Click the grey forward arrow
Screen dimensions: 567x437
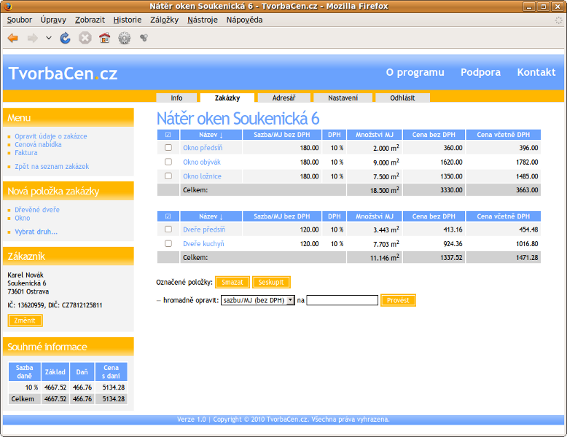[x=33, y=38]
